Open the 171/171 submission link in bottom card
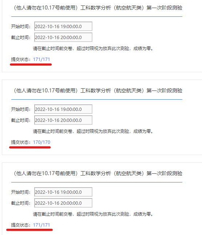The image size is (202, 235). [x=41, y=225]
